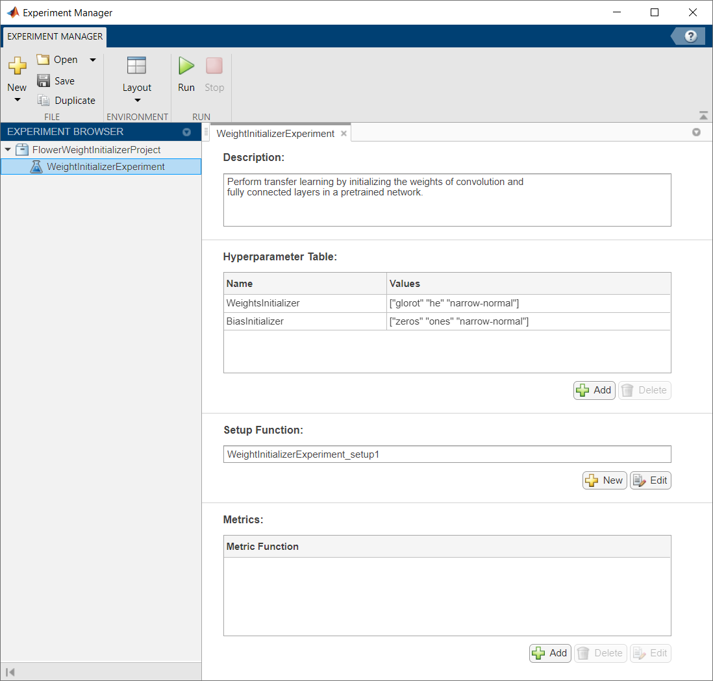The width and height of the screenshot is (713, 681).
Task: Select the BiasInitializer name cell
Action: pos(305,321)
